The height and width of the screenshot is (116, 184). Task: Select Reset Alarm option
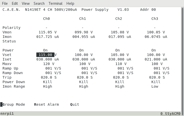[46, 104]
